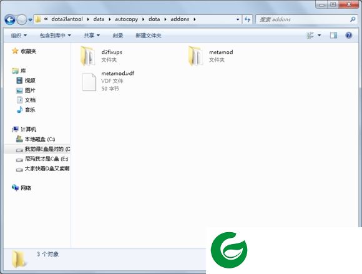This screenshot has height=274, width=362.
Task: Open the address bar history dropdown
Action: (238, 19)
